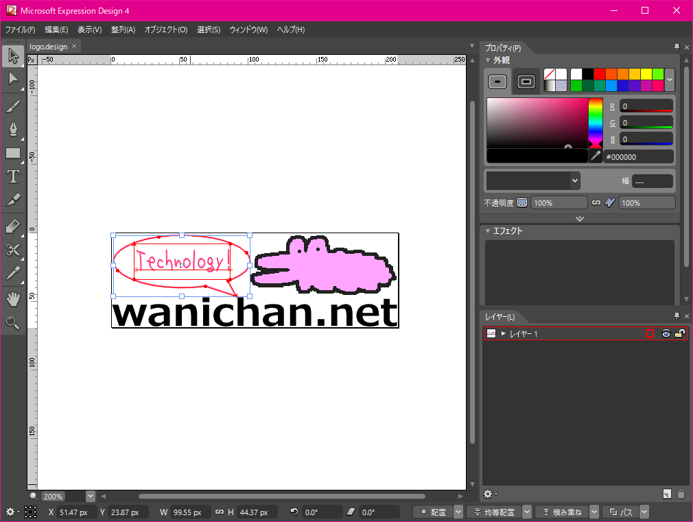Click the 配置 button
This screenshot has height=522, width=693.
click(433, 512)
